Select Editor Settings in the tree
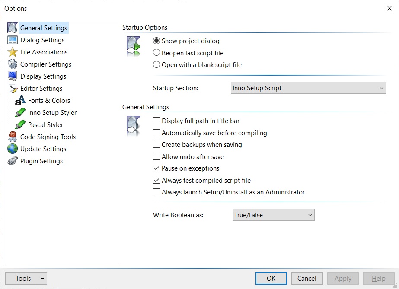Viewport: 399px width, 289px height. click(41, 89)
